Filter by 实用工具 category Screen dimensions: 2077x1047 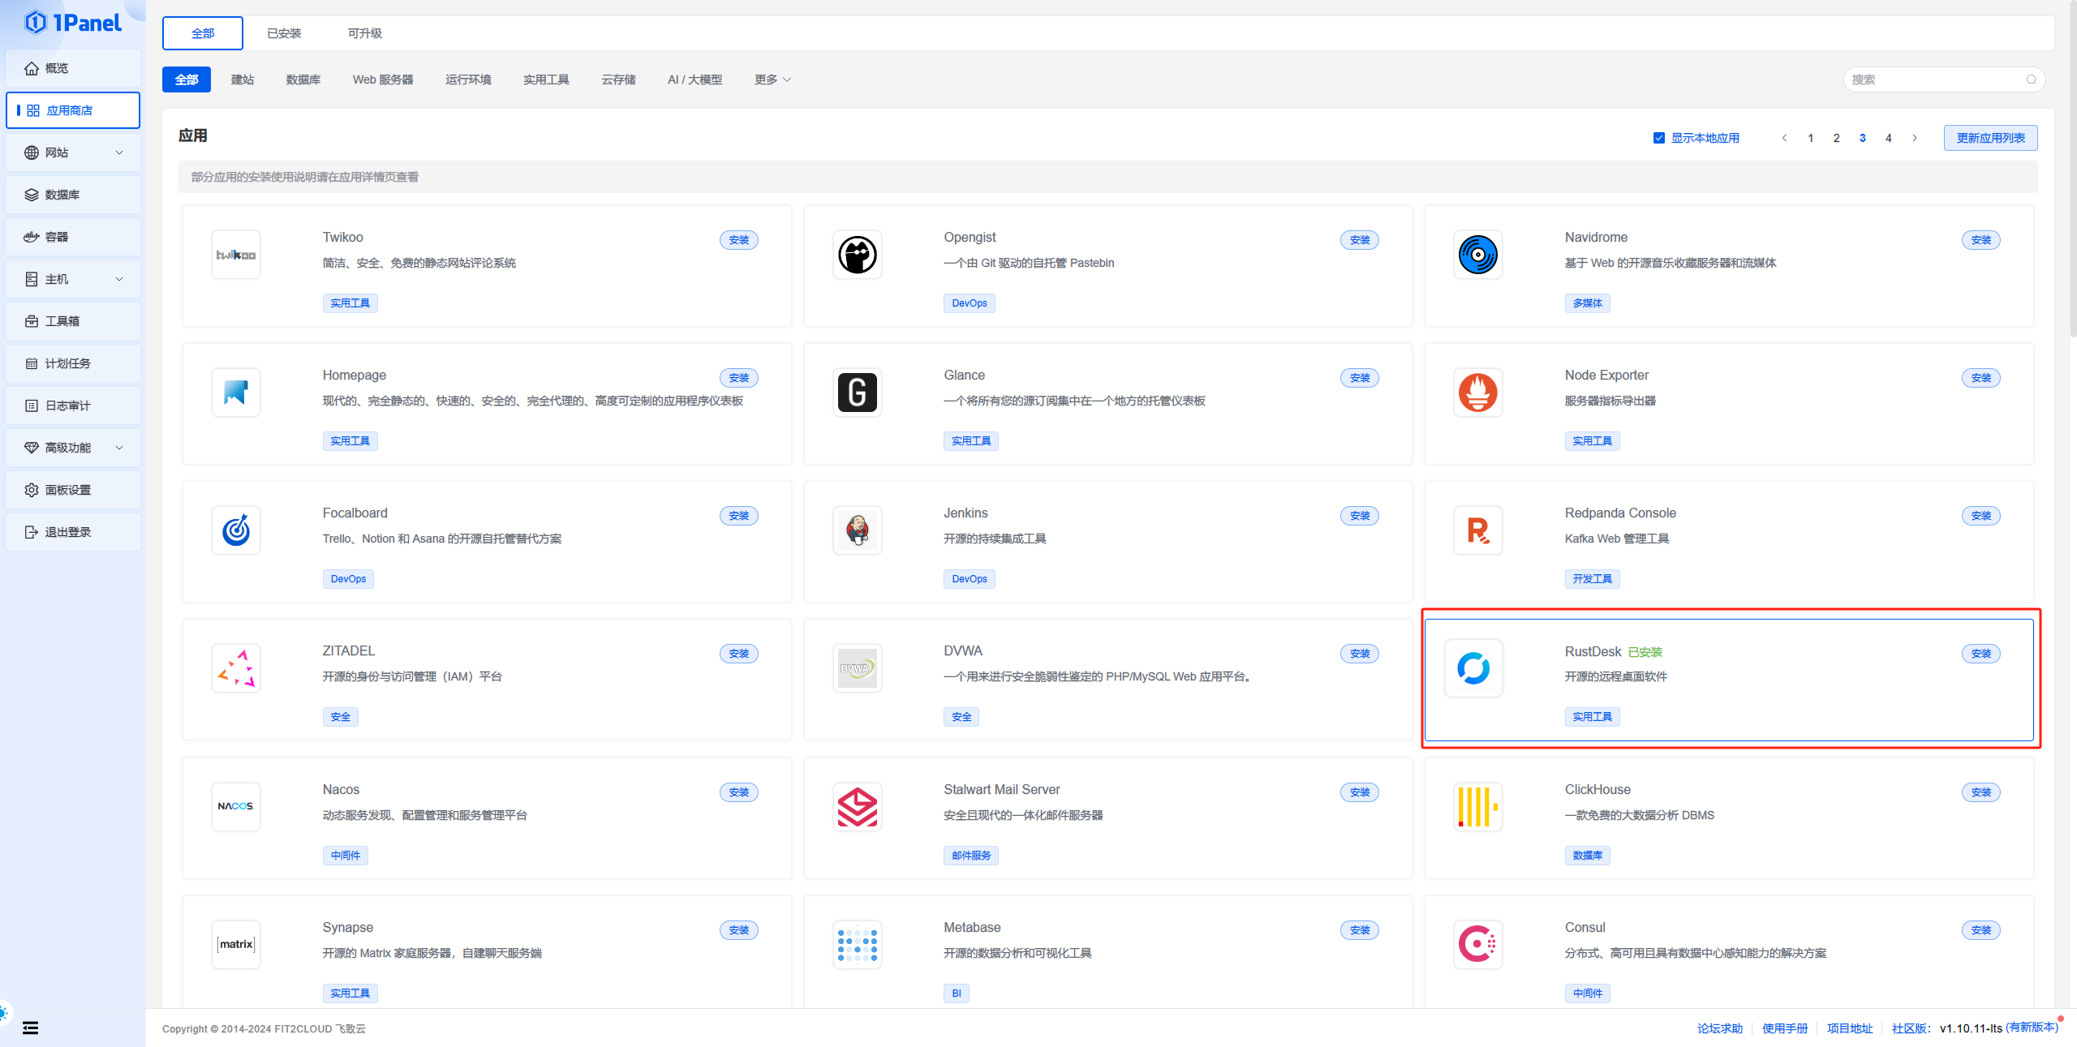(x=546, y=79)
